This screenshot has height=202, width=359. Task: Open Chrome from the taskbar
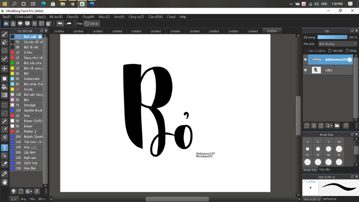click(72, 4)
